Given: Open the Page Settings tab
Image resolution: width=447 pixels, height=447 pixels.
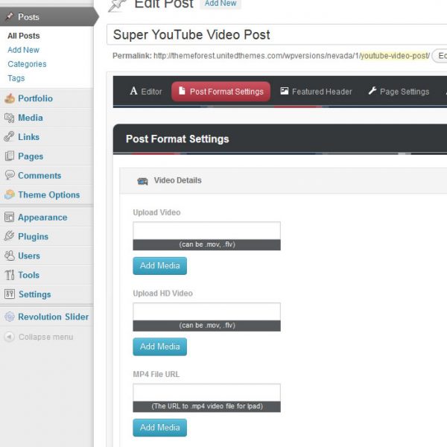Looking at the screenshot, I should click(398, 92).
